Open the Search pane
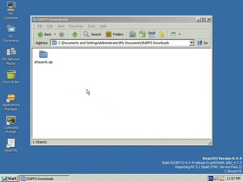The width and height of the screenshot is (243, 182). (x=92, y=34)
